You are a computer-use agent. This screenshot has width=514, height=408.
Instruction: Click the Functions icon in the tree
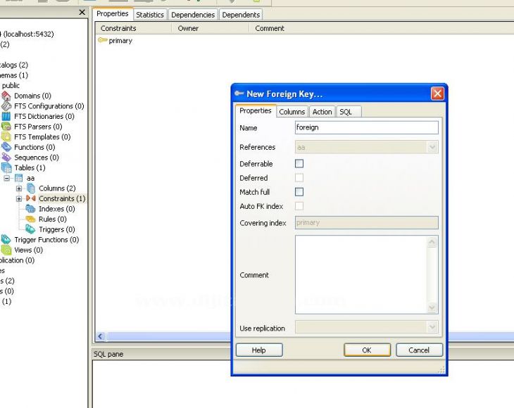click(x=6, y=147)
